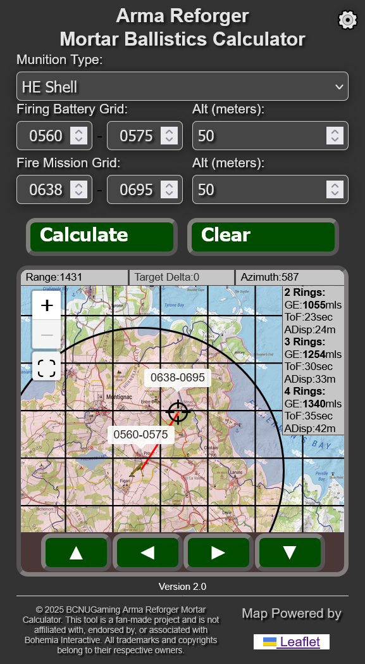Adjust stepper on Fire Mission 0695 field
Viewport: 365px width, 664px height.
[x=169, y=189]
